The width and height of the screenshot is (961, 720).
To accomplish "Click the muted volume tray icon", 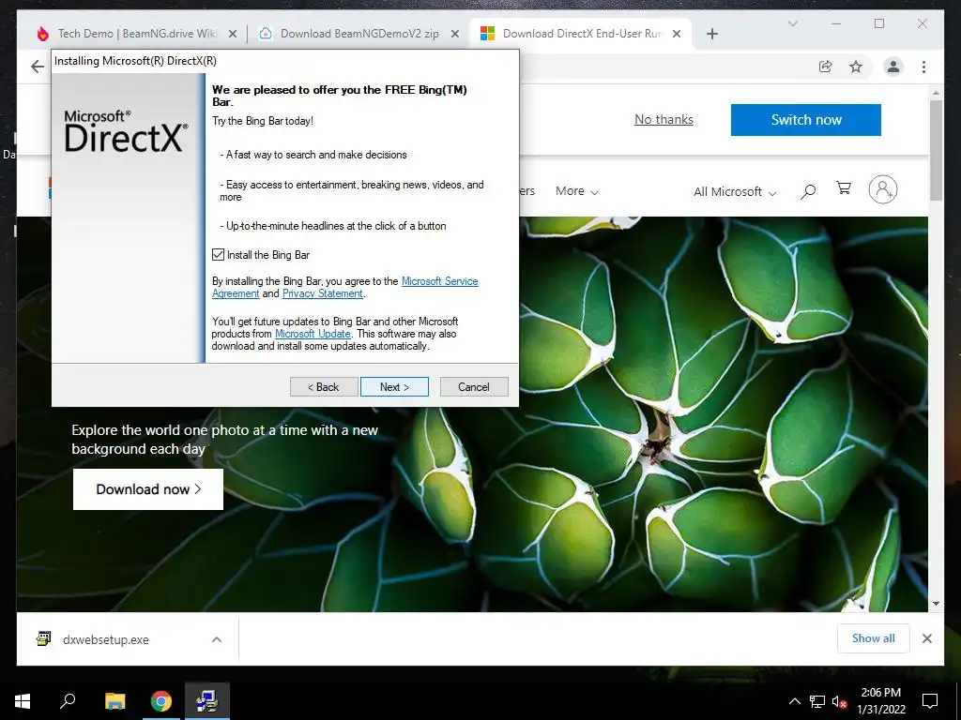I will click(x=839, y=701).
